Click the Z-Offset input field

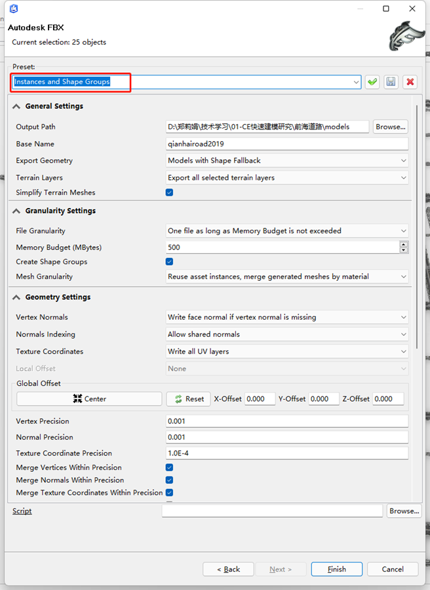coord(388,399)
